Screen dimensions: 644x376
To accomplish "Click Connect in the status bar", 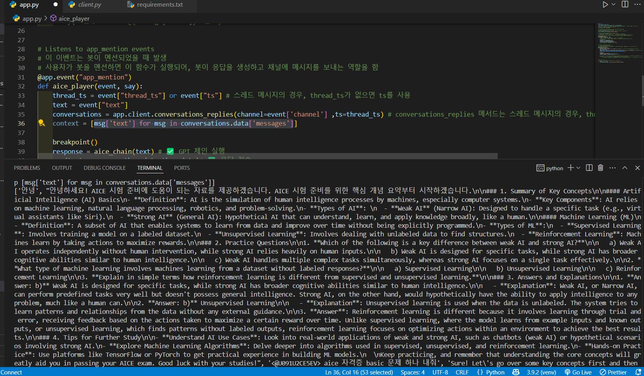I will tap(11, 372).
